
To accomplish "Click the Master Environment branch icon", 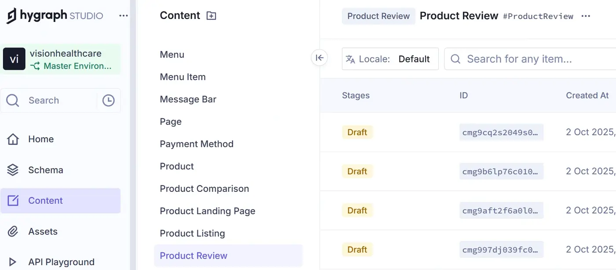I will (x=35, y=66).
